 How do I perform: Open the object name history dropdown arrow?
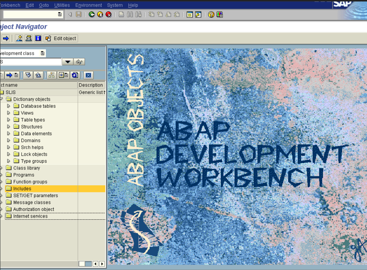[x=68, y=62]
